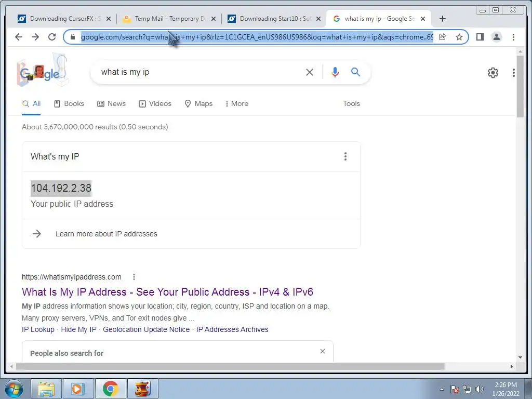Open IP Addresses Archives sitelink
Image resolution: width=532 pixels, height=399 pixels.
click(232, 329)
